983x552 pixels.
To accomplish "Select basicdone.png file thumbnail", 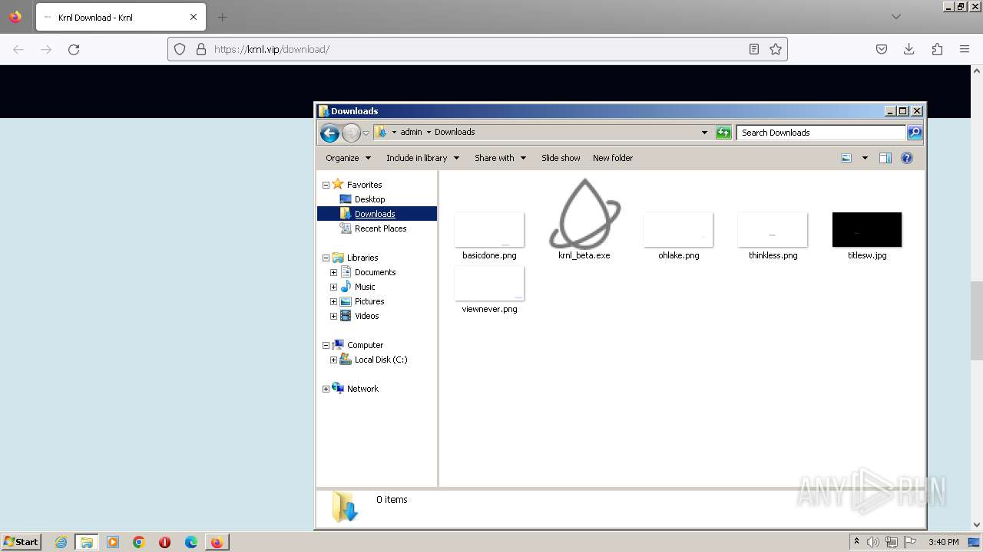I will 489,230.
